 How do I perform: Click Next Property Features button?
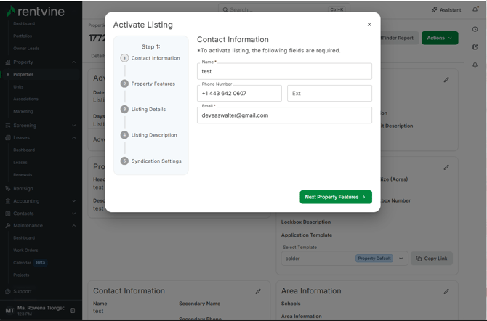(336, 197)
